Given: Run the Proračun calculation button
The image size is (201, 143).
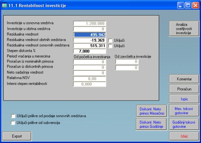Looking at the screenshot, I should click(184, 89).
